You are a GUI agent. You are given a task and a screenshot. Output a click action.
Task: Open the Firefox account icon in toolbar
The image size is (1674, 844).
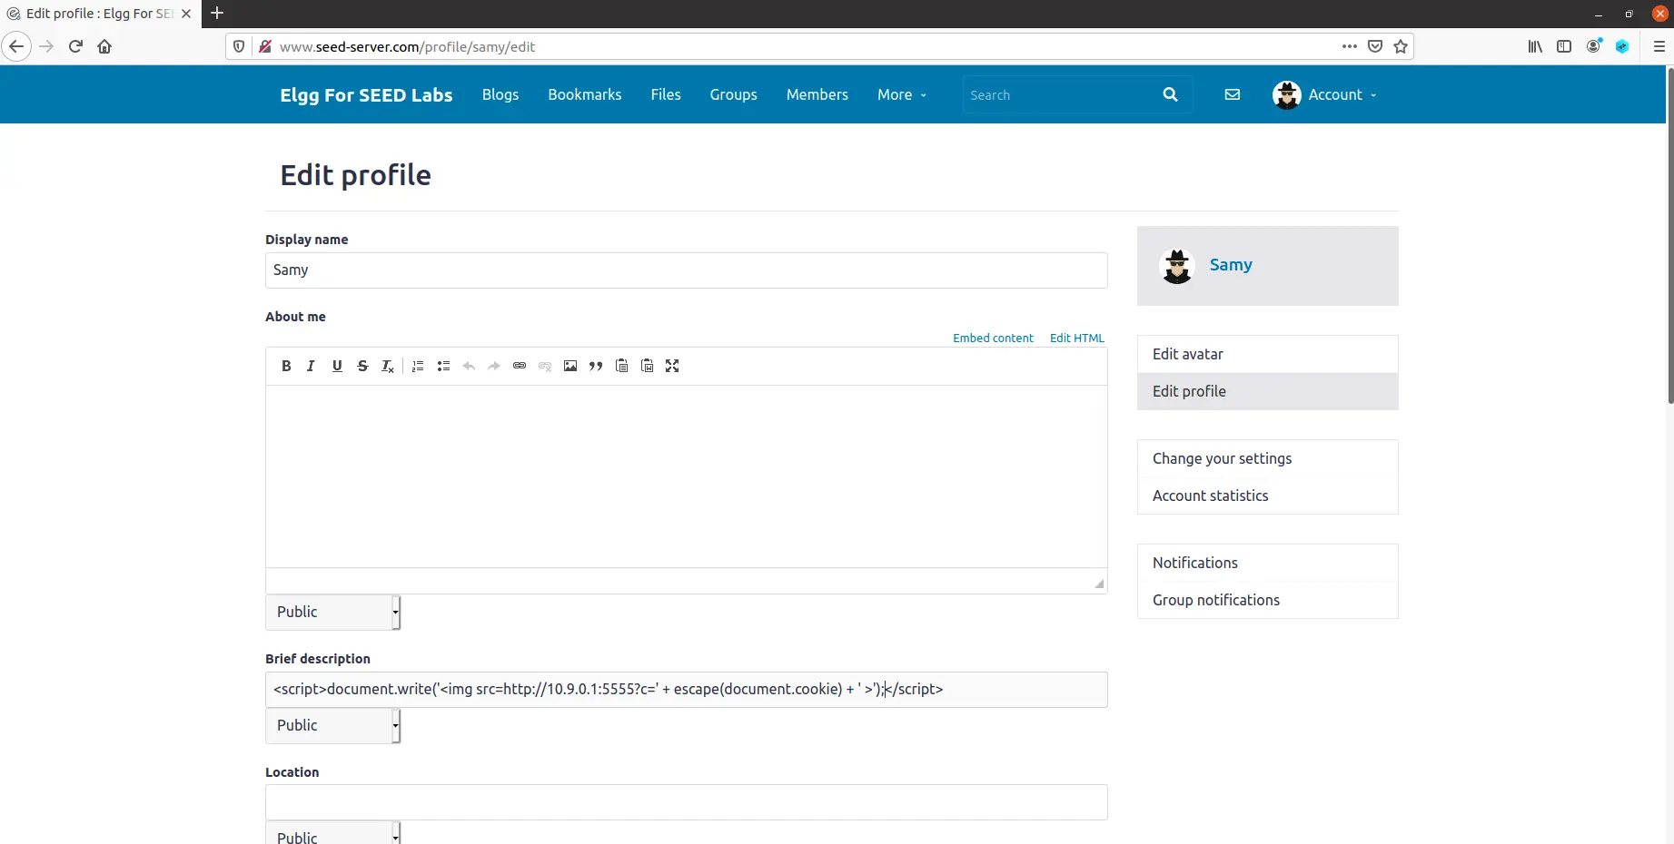coord(1593,46)
